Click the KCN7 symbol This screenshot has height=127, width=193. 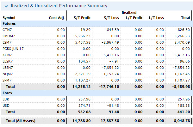click(x=7, y=55)
